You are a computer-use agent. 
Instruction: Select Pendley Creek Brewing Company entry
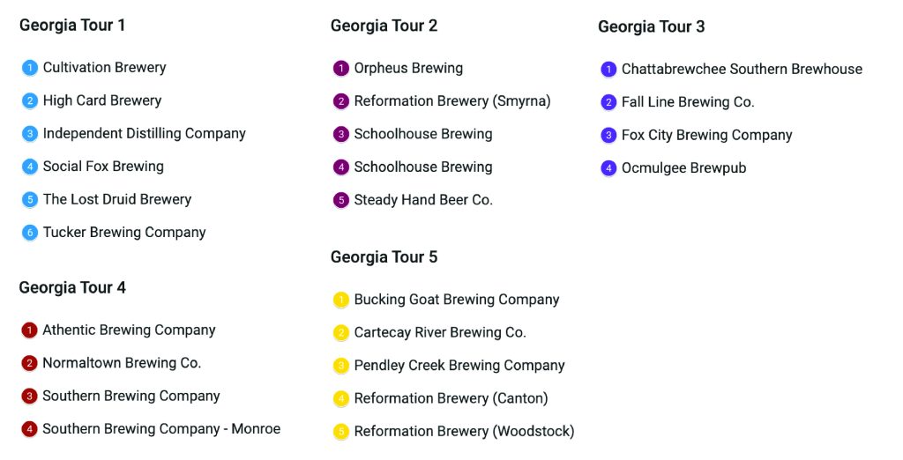point(459,366)
